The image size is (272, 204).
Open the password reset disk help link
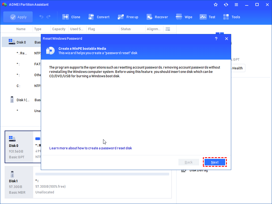(91, 148)
